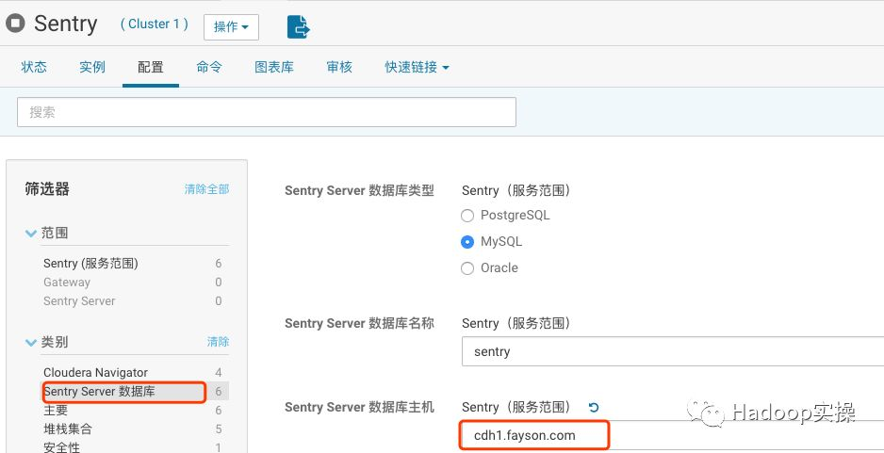
Task: Go to the 命令 tab
Action: pos(209,67)
